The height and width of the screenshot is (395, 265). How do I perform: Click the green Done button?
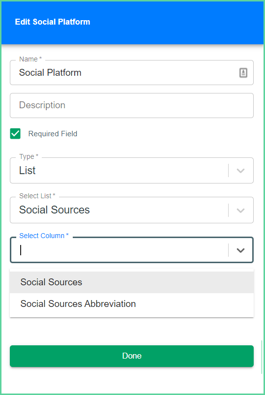point(132,356)
